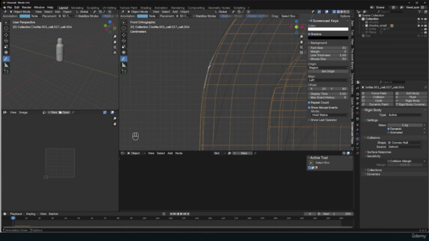
Task: Click the pan hand icon in the front orthographic viewport
Action: click(301, 42)
